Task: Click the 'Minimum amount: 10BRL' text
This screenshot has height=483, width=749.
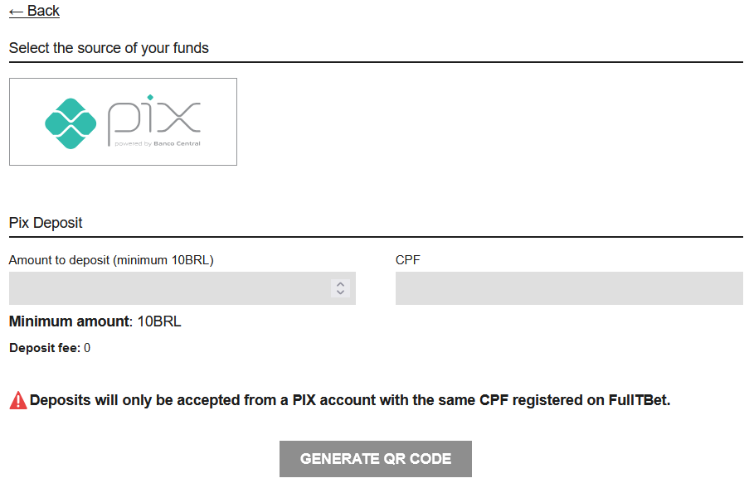Action: pos(95,321)
